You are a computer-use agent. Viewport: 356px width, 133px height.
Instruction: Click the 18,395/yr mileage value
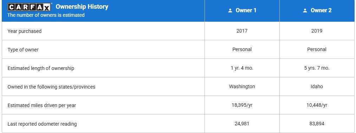coord(242,105)
